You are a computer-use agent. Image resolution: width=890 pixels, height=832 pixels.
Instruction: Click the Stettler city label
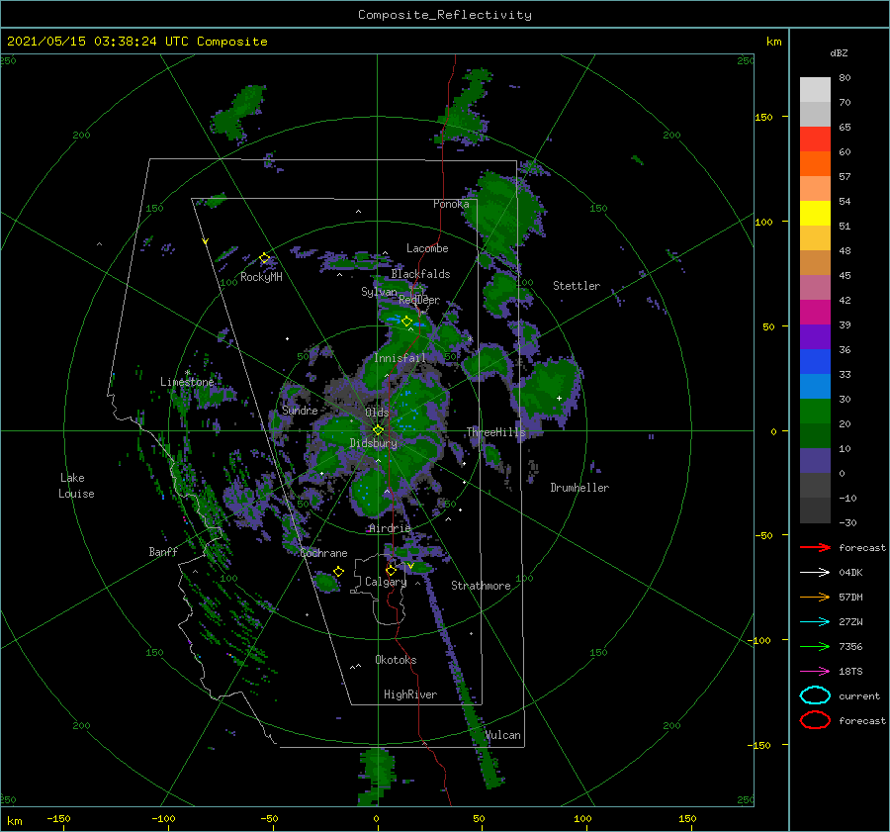[577, 286]
